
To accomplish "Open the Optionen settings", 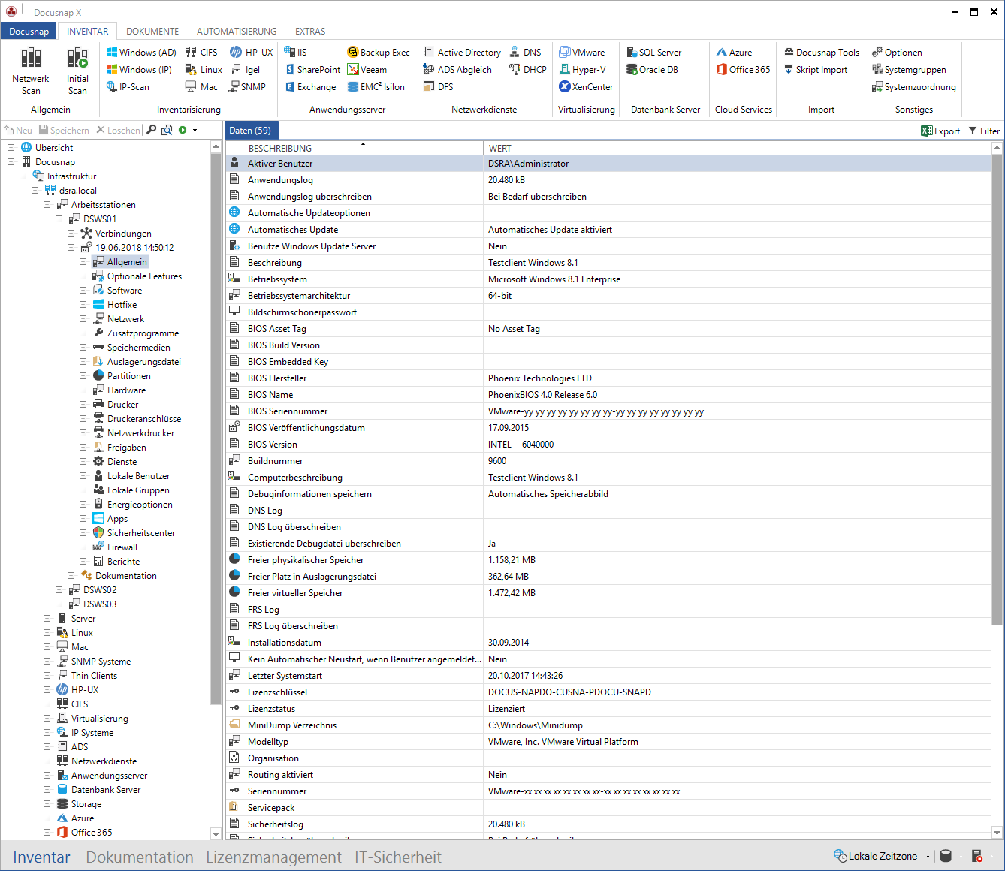I will (x=896, y=52).
